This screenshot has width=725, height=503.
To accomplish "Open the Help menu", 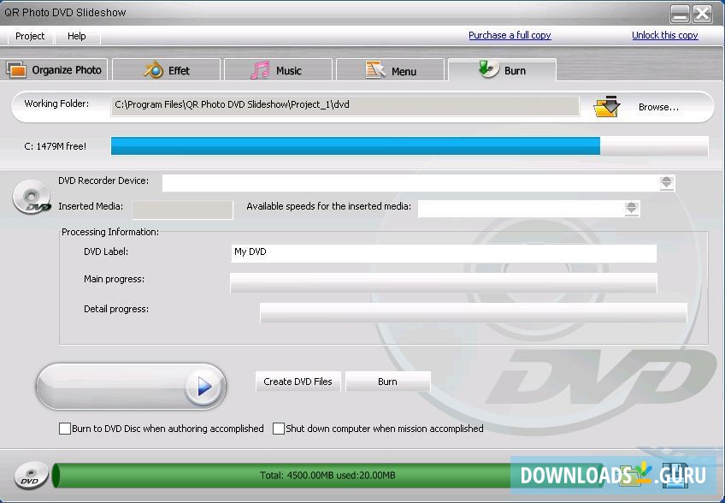I will (77, 36).
